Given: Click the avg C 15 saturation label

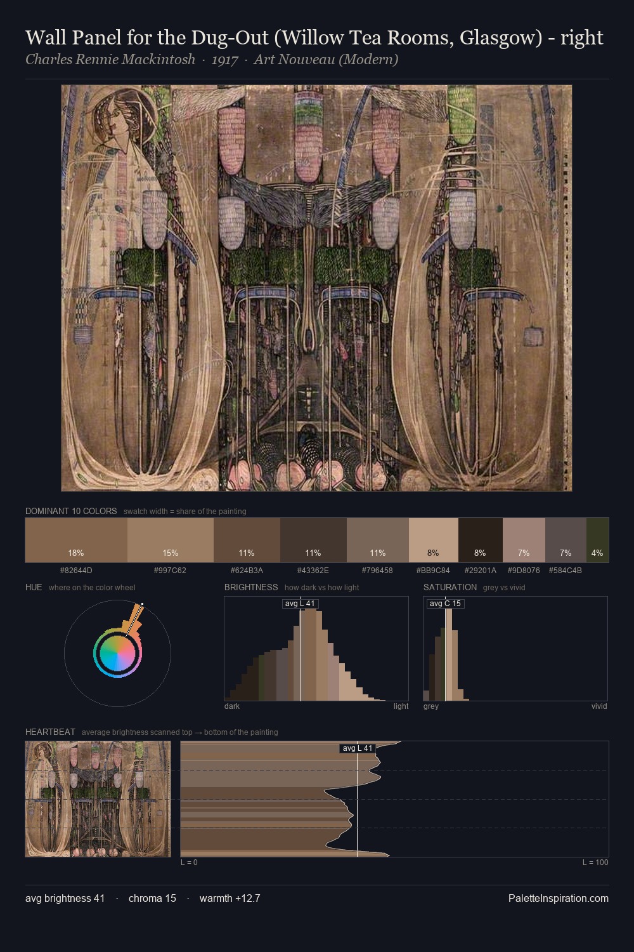Looking at the screenshot, I should coord(445,604).
